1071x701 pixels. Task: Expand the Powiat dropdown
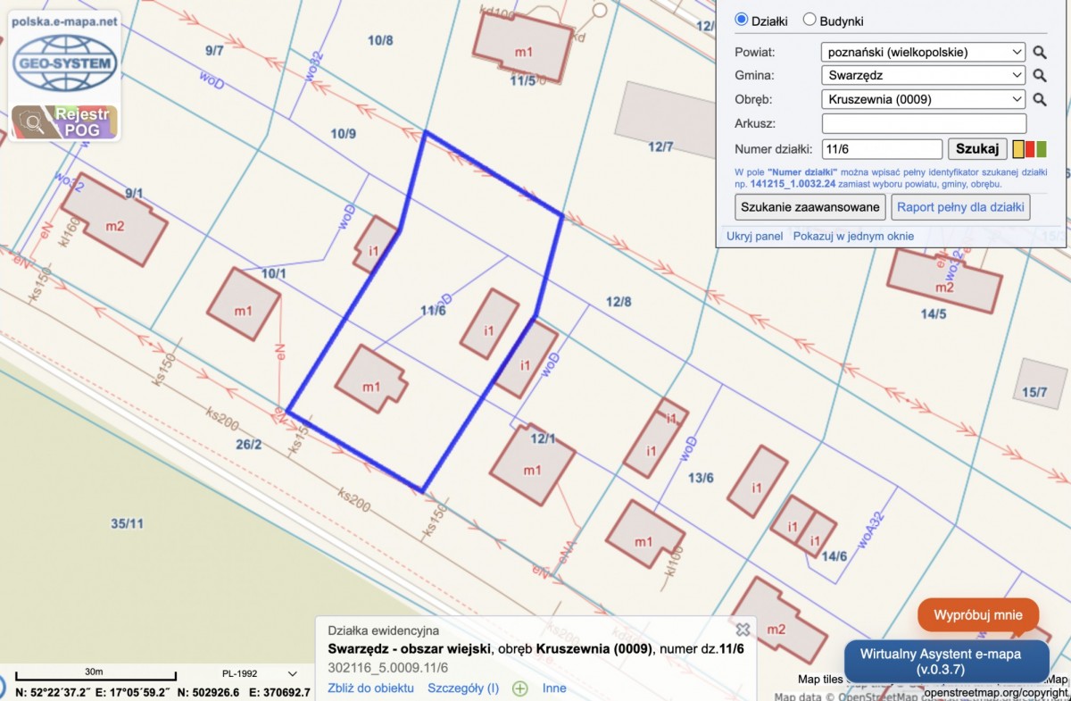tap(923, 52)
